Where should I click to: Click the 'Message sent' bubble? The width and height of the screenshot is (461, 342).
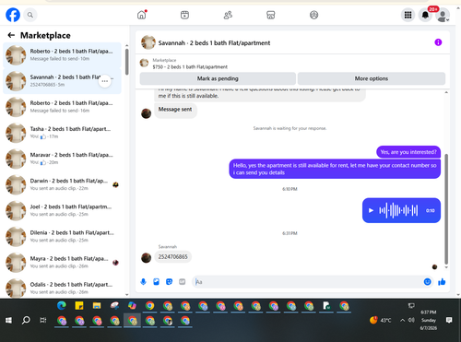[175, 110]
